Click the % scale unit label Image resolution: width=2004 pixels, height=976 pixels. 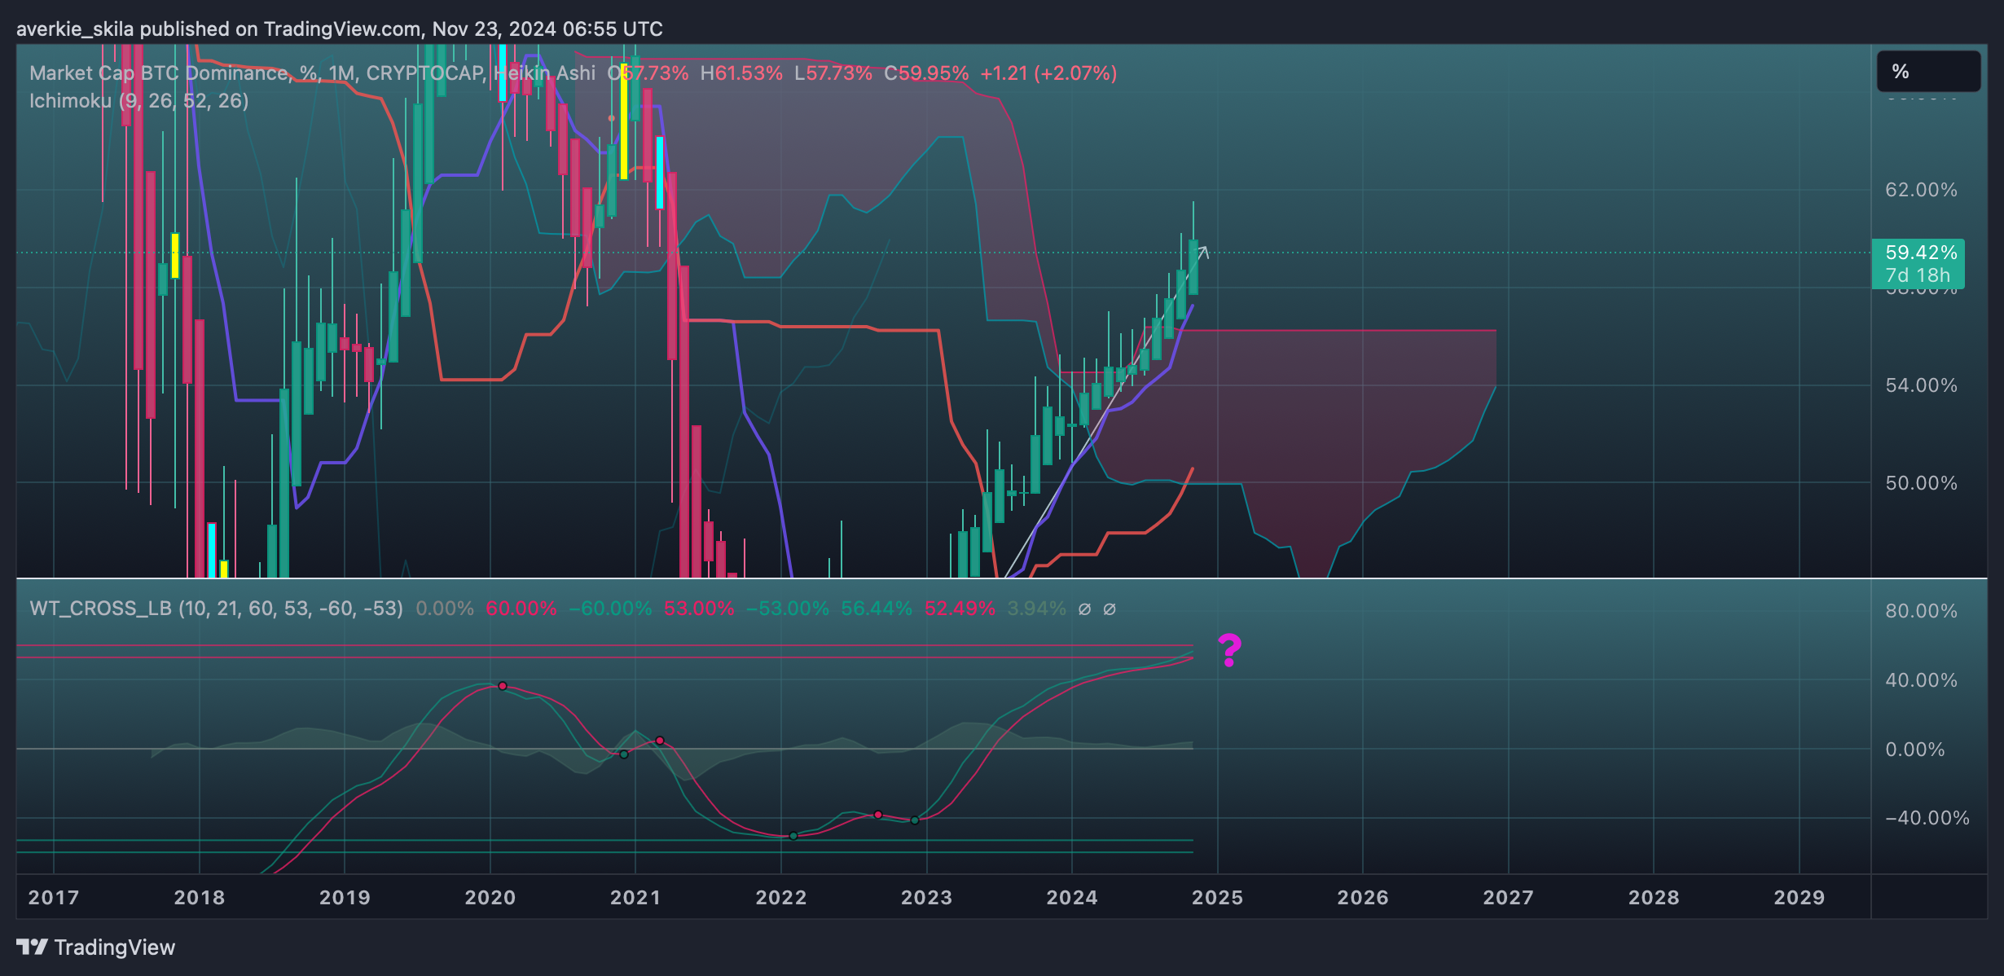1928,72
